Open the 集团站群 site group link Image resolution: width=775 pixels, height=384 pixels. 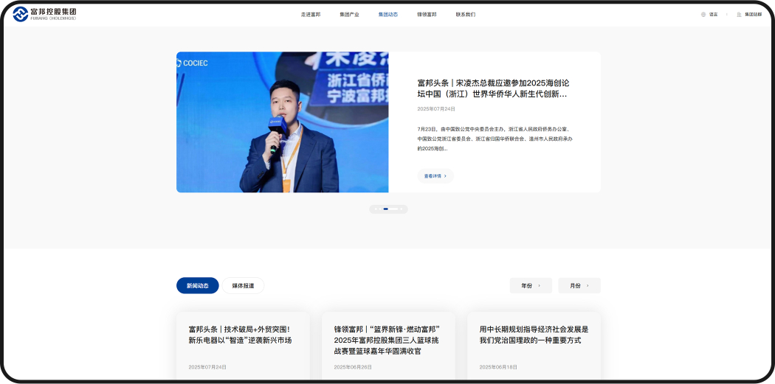point(754,14)
